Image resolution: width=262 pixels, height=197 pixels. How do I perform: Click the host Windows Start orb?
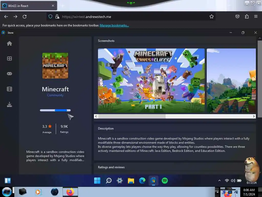[x=7, y=192]
